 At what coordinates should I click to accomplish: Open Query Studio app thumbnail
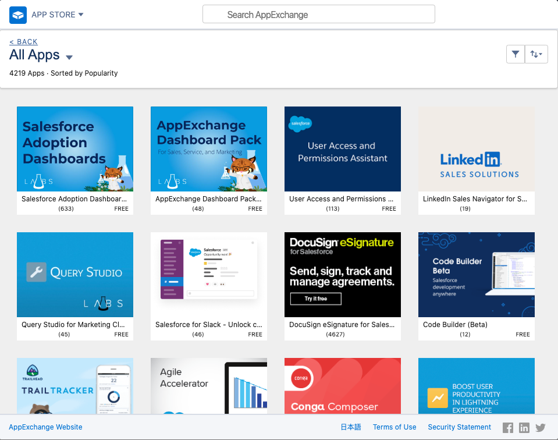pyautogui.click(x=75, y=275)
